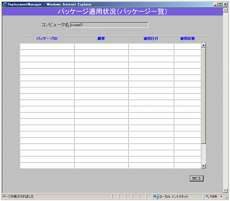Click the page scrollbar's up arrow

pos(225,10)
